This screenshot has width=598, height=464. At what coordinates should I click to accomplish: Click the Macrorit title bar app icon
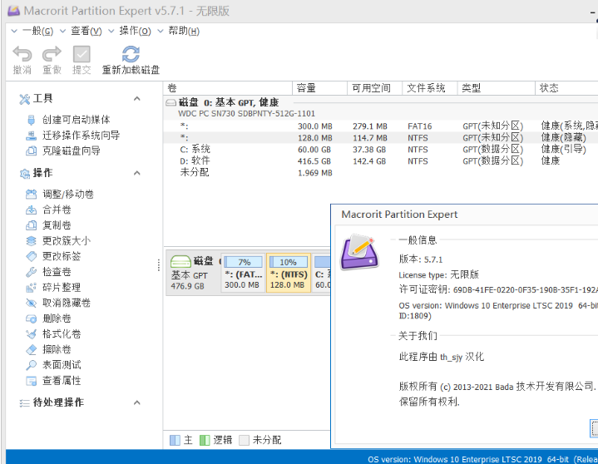pos(14,11)
